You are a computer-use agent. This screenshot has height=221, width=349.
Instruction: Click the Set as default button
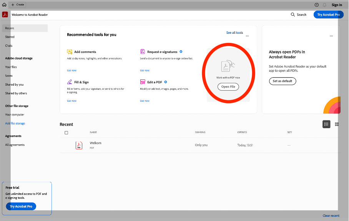[283, 81]
